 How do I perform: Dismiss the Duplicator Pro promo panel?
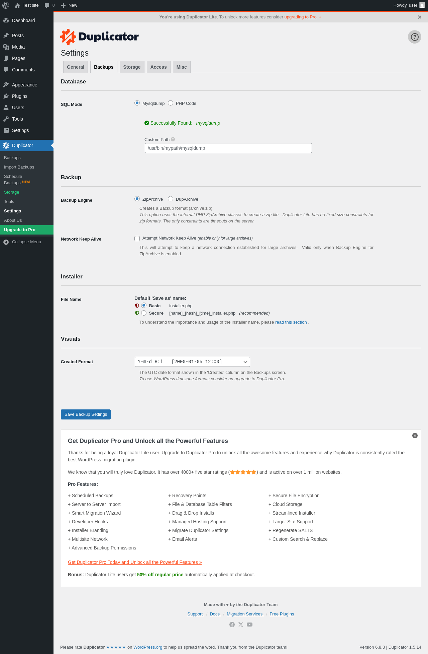coord(415,436)
